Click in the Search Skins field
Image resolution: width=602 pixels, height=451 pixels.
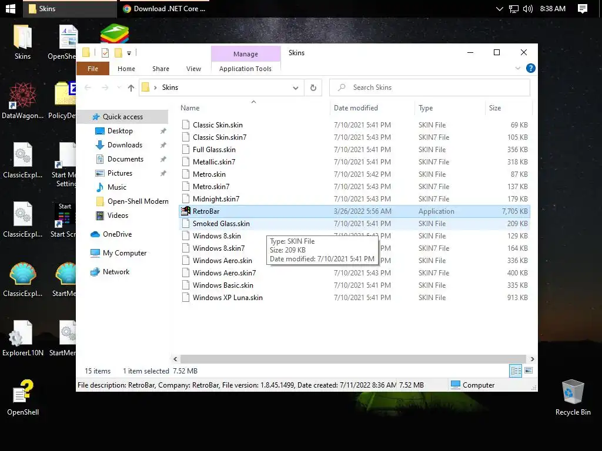(430, 88)
